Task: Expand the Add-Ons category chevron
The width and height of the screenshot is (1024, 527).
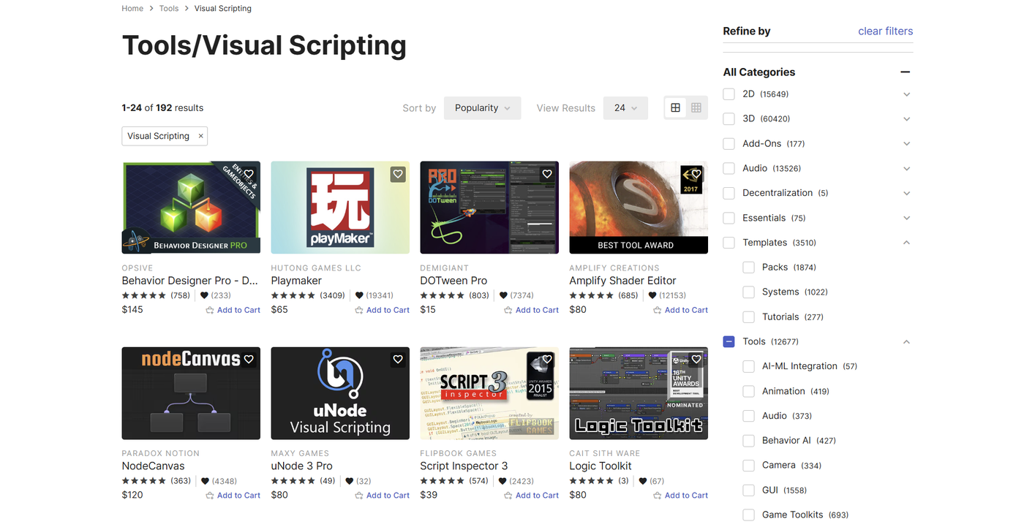Action: [x=907, y=143]
